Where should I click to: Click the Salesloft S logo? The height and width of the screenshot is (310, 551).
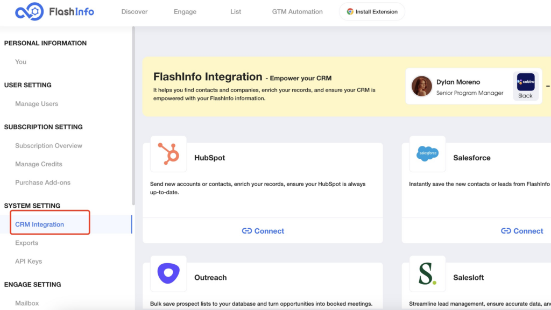pos(427,274)
